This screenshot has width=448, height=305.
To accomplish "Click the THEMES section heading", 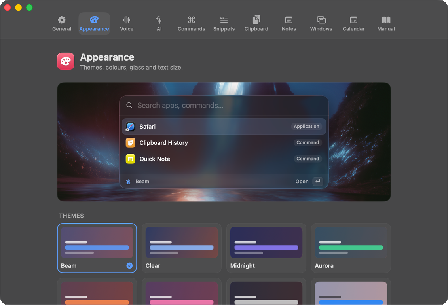I will click(71, 216).
